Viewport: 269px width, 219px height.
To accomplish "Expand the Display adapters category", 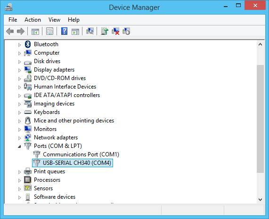I will click(19, 70).
